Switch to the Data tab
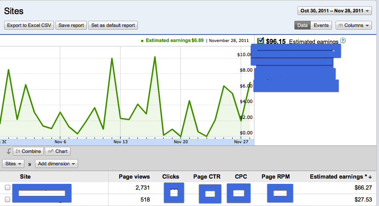 tap(302, 25)
